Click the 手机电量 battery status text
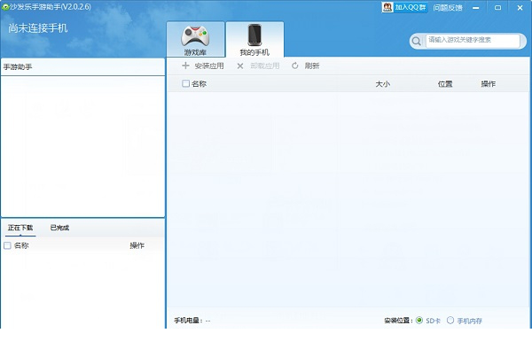The height and width of the screenshot is (341, 532). [192, 321]
